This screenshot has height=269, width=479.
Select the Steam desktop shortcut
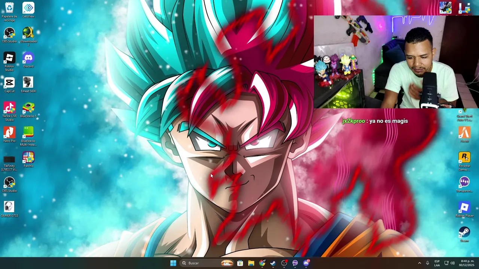(464, 234)
